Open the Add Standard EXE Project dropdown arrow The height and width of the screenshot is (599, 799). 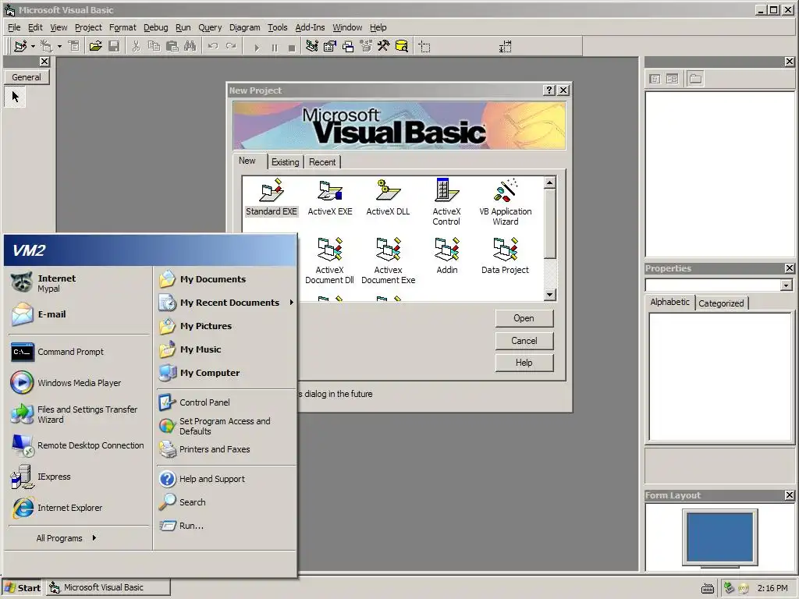click(33, 46)
